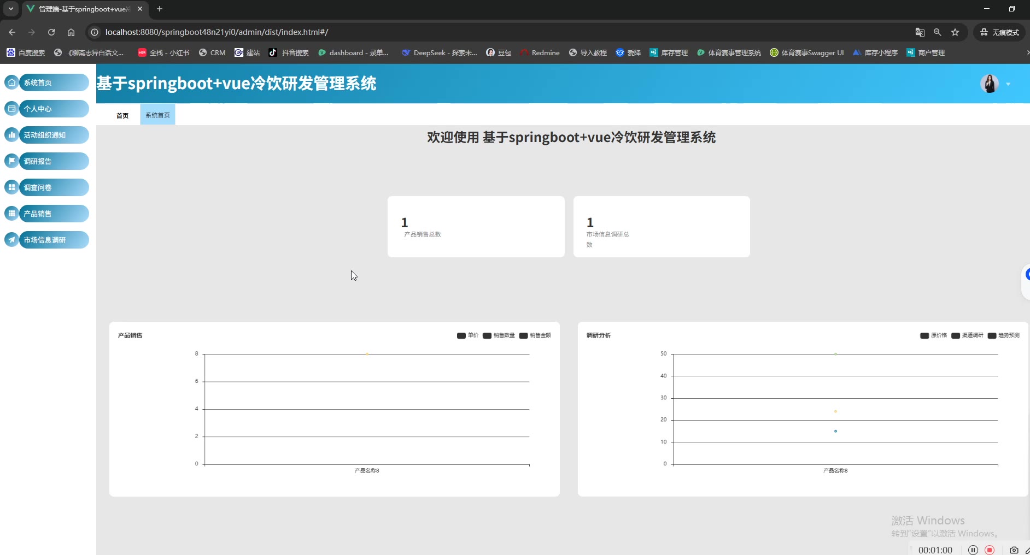
Task: Click the card icon beside 个人中心
Action: pos(11,109)
